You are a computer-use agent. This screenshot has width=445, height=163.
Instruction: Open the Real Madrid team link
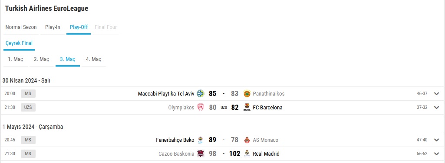point(266,153)
